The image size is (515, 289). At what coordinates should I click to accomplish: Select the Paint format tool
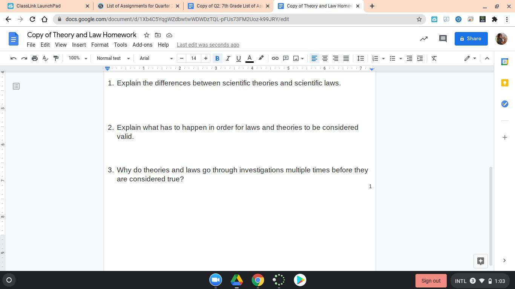pyautogui.click(x=56, y=58)
